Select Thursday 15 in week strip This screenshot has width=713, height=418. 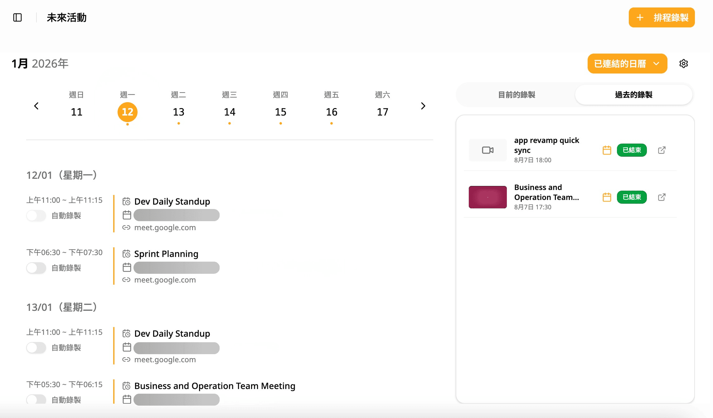pos(280,112)
